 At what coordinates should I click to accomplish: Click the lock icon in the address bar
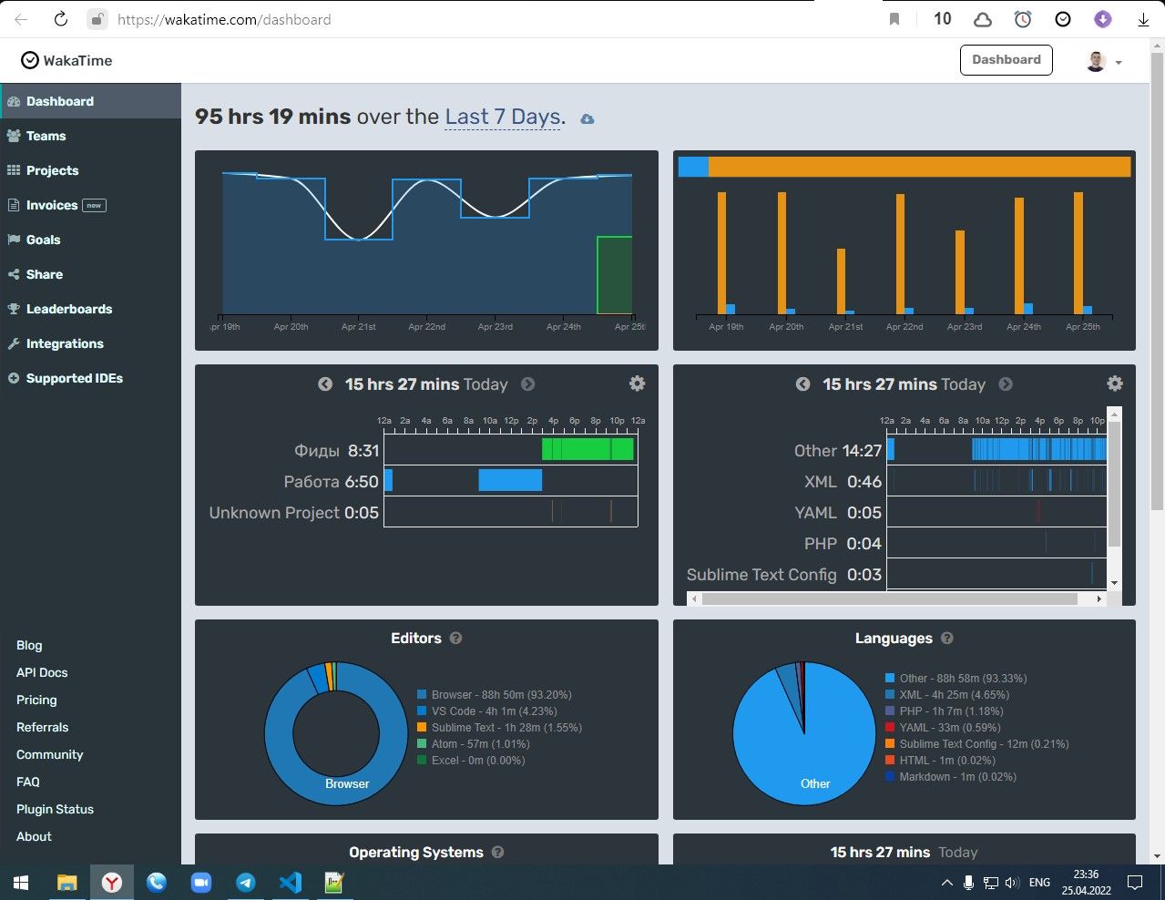point(97,19)
